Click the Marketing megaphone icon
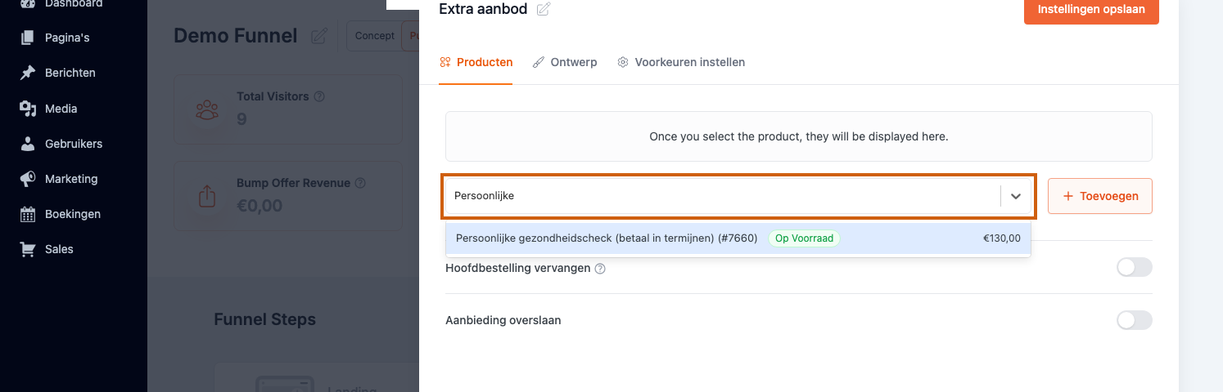The width and height of the screenshot is (1223, 392). (28, 179)
